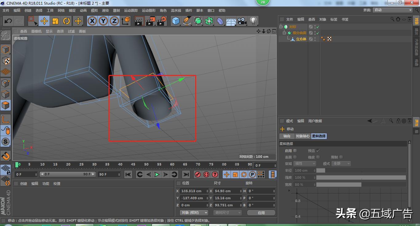Click the 应用 apply button

(x=261, y=212)
